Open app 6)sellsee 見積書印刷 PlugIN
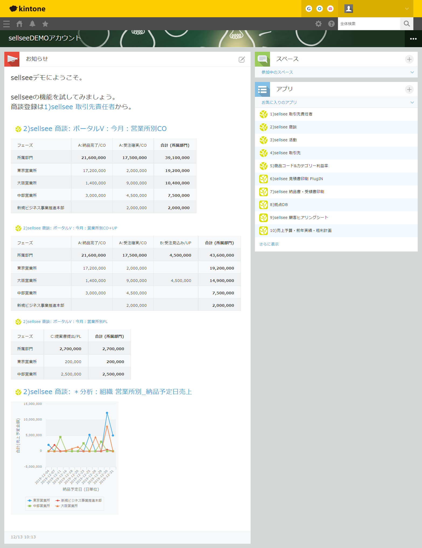Image resolution: width=422 pixels, height=548 pixels. tap(336, 179)
